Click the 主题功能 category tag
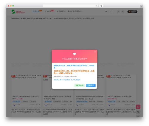The width and height of the screenshot is (149, 126). pos(16,102)
